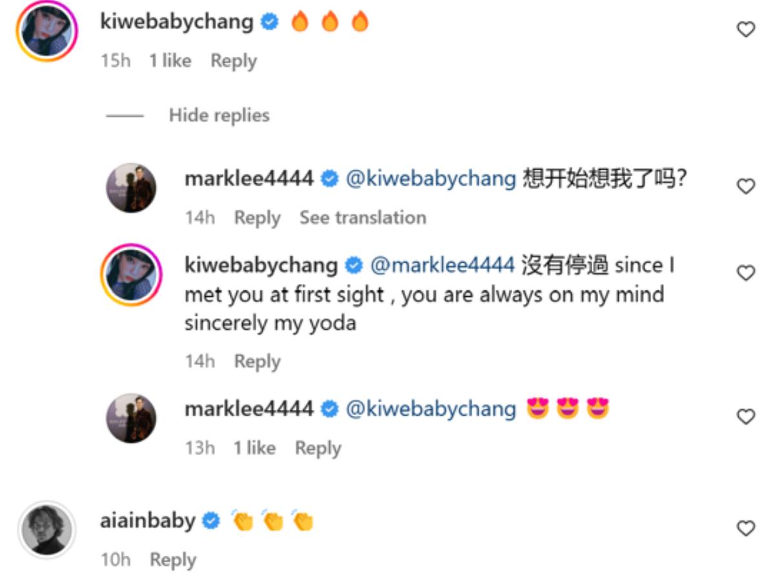This screenshot has width=775, height=581.
Task: Reply to aiainbaby's 10h comment
Action: point(173,560)
